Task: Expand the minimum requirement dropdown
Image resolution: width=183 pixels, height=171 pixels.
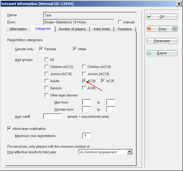Action: [x=129, y=152]
